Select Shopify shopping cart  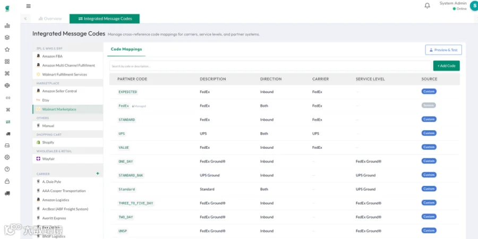[x=67, y=142]
